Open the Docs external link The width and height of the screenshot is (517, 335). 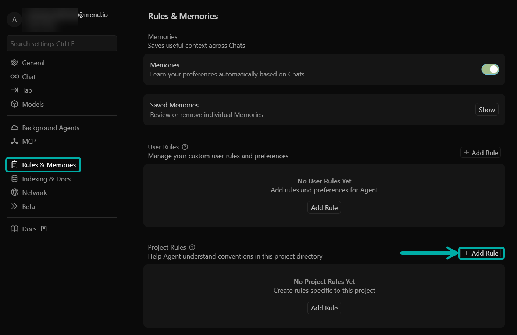pyautogui.click(x=29, y=229)
